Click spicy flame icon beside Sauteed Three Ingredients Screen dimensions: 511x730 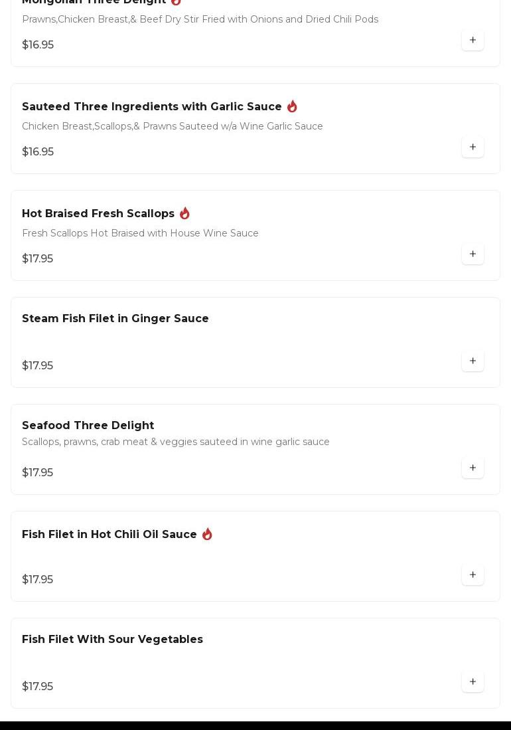[292, 106]
